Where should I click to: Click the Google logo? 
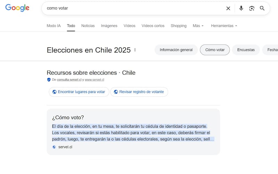(x=17, y=8)
